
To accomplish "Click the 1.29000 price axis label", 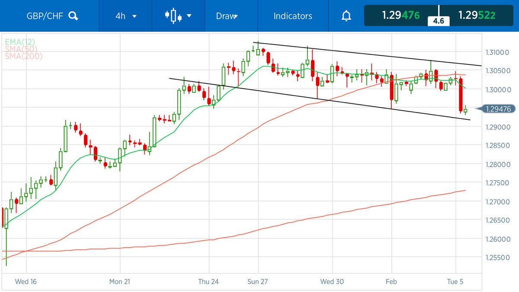I will [x=498, y=127].
